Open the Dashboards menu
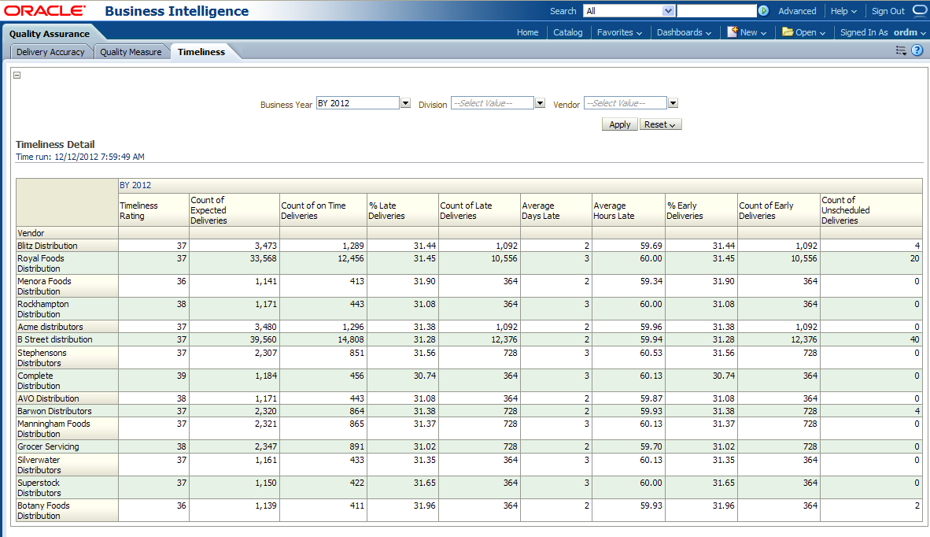This screenshot has height=537, width=930. click(x=683, y=32)
